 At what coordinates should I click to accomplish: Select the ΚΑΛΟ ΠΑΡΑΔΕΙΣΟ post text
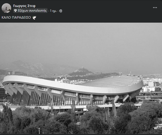(x=16, y=18)
